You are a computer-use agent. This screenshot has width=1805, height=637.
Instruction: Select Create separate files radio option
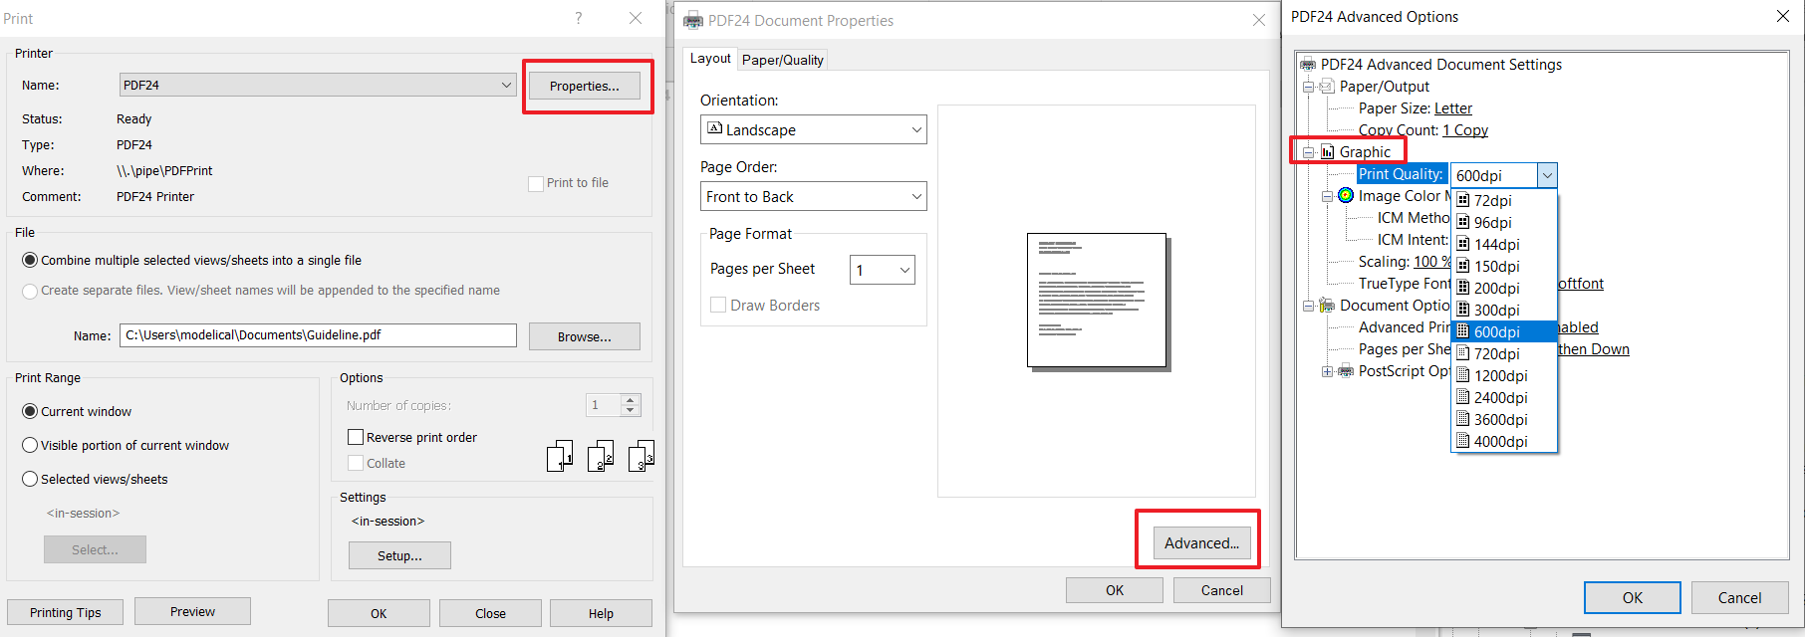coord(30,291)
